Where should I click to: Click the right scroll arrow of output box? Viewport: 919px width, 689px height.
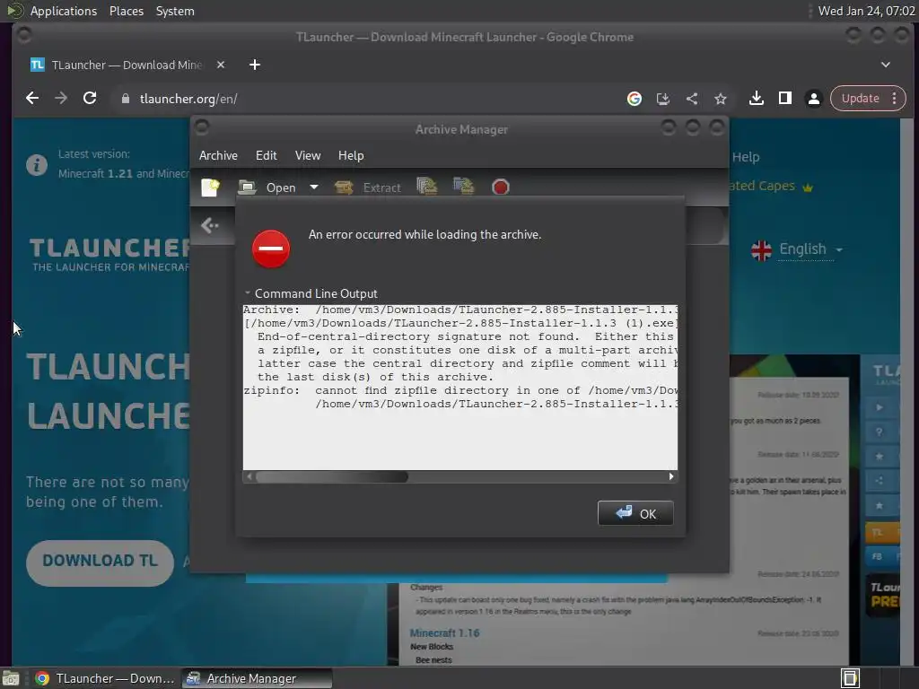671,477
